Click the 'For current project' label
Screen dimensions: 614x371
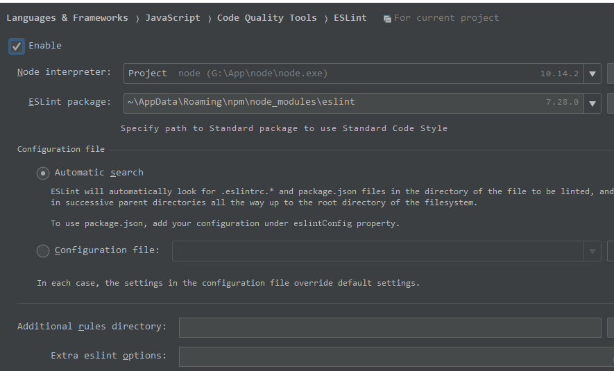point(447,18)
